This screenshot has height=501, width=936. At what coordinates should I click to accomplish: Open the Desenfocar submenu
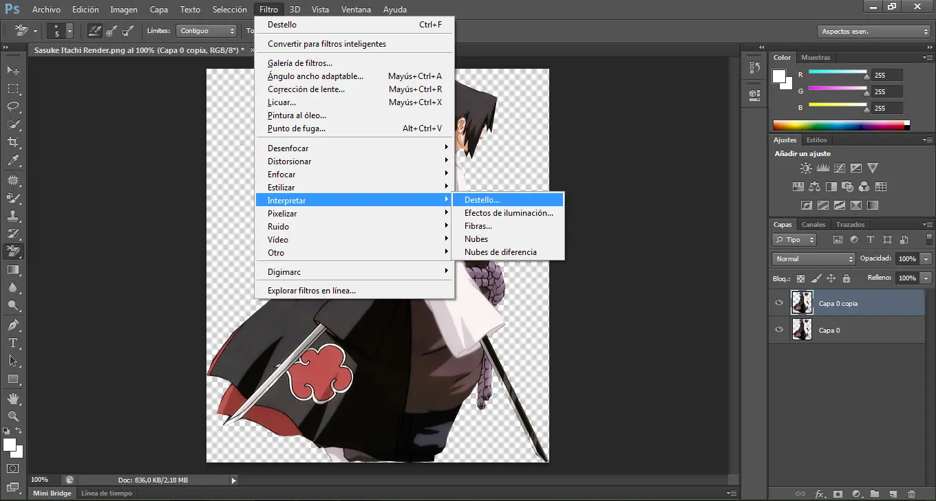click(354, 148)
